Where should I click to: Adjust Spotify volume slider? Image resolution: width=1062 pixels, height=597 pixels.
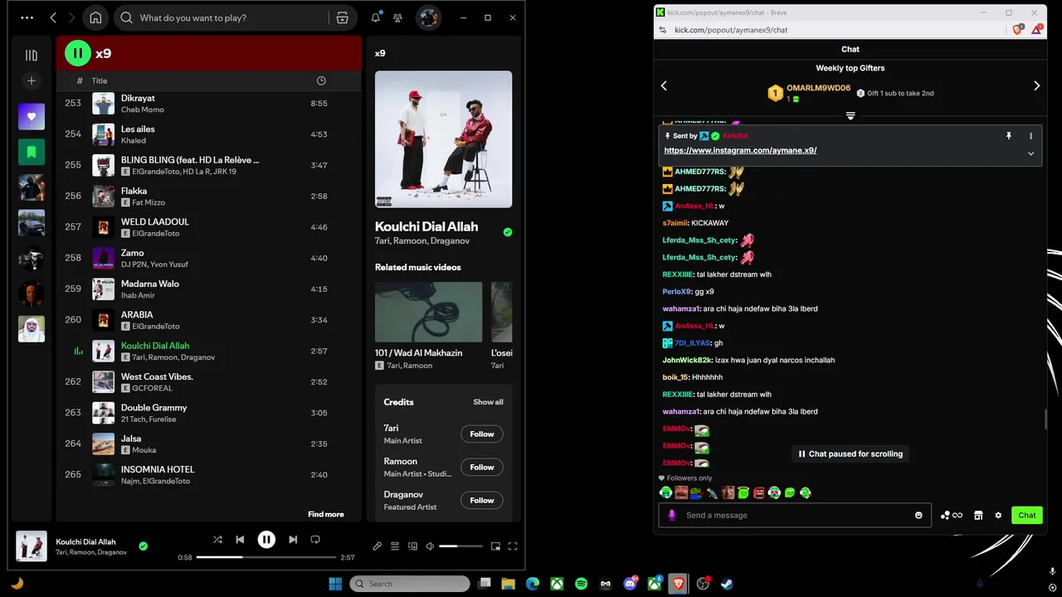click(460, 546)
